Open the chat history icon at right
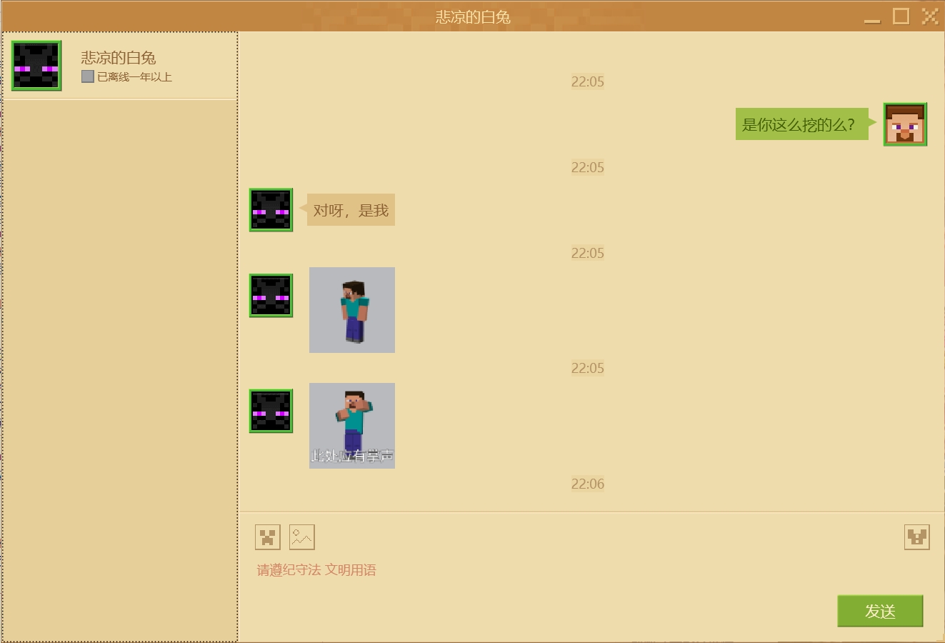Viewport: 945px width, 643px height. coord(917,537)
